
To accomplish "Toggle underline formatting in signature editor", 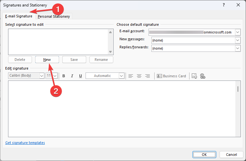I will [x=80, y=76].
